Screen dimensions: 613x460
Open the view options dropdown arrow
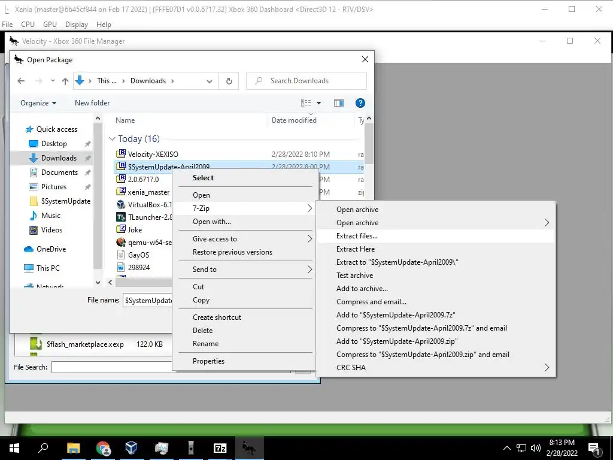[x=318, y=103]
